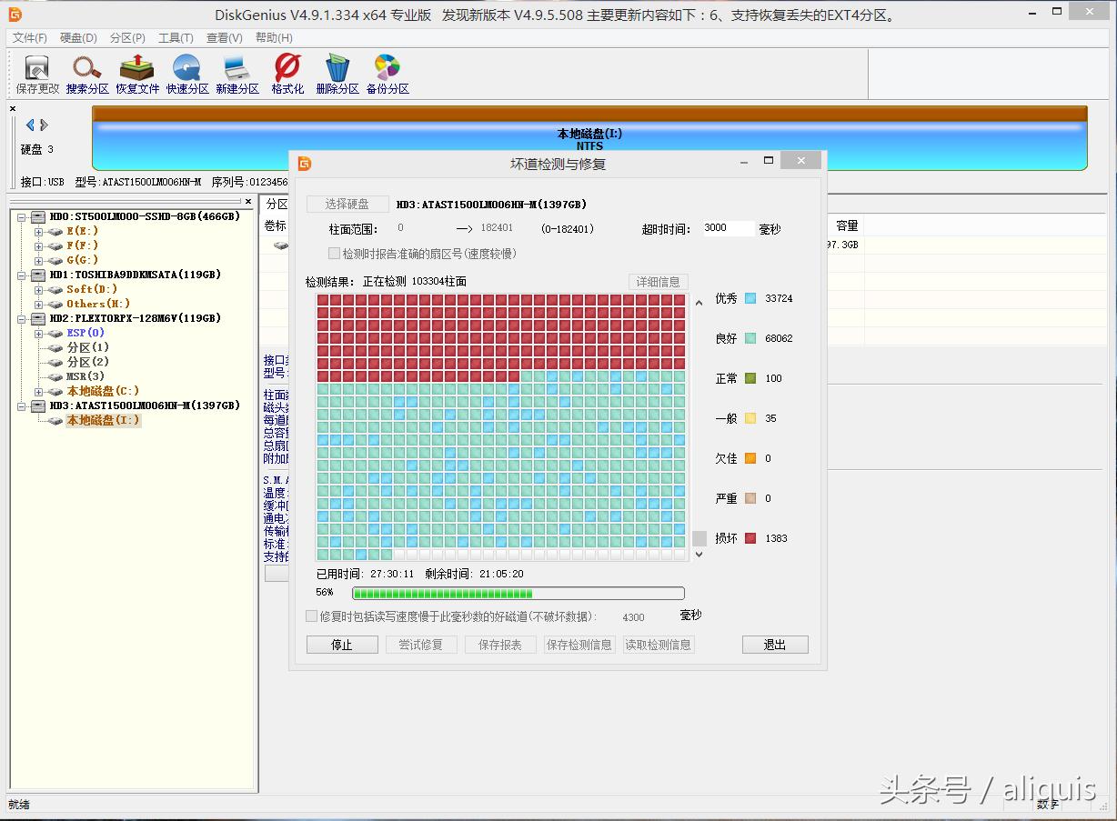
Task: Select the 搜索分区 tool
Action: (x=86, y=73)
